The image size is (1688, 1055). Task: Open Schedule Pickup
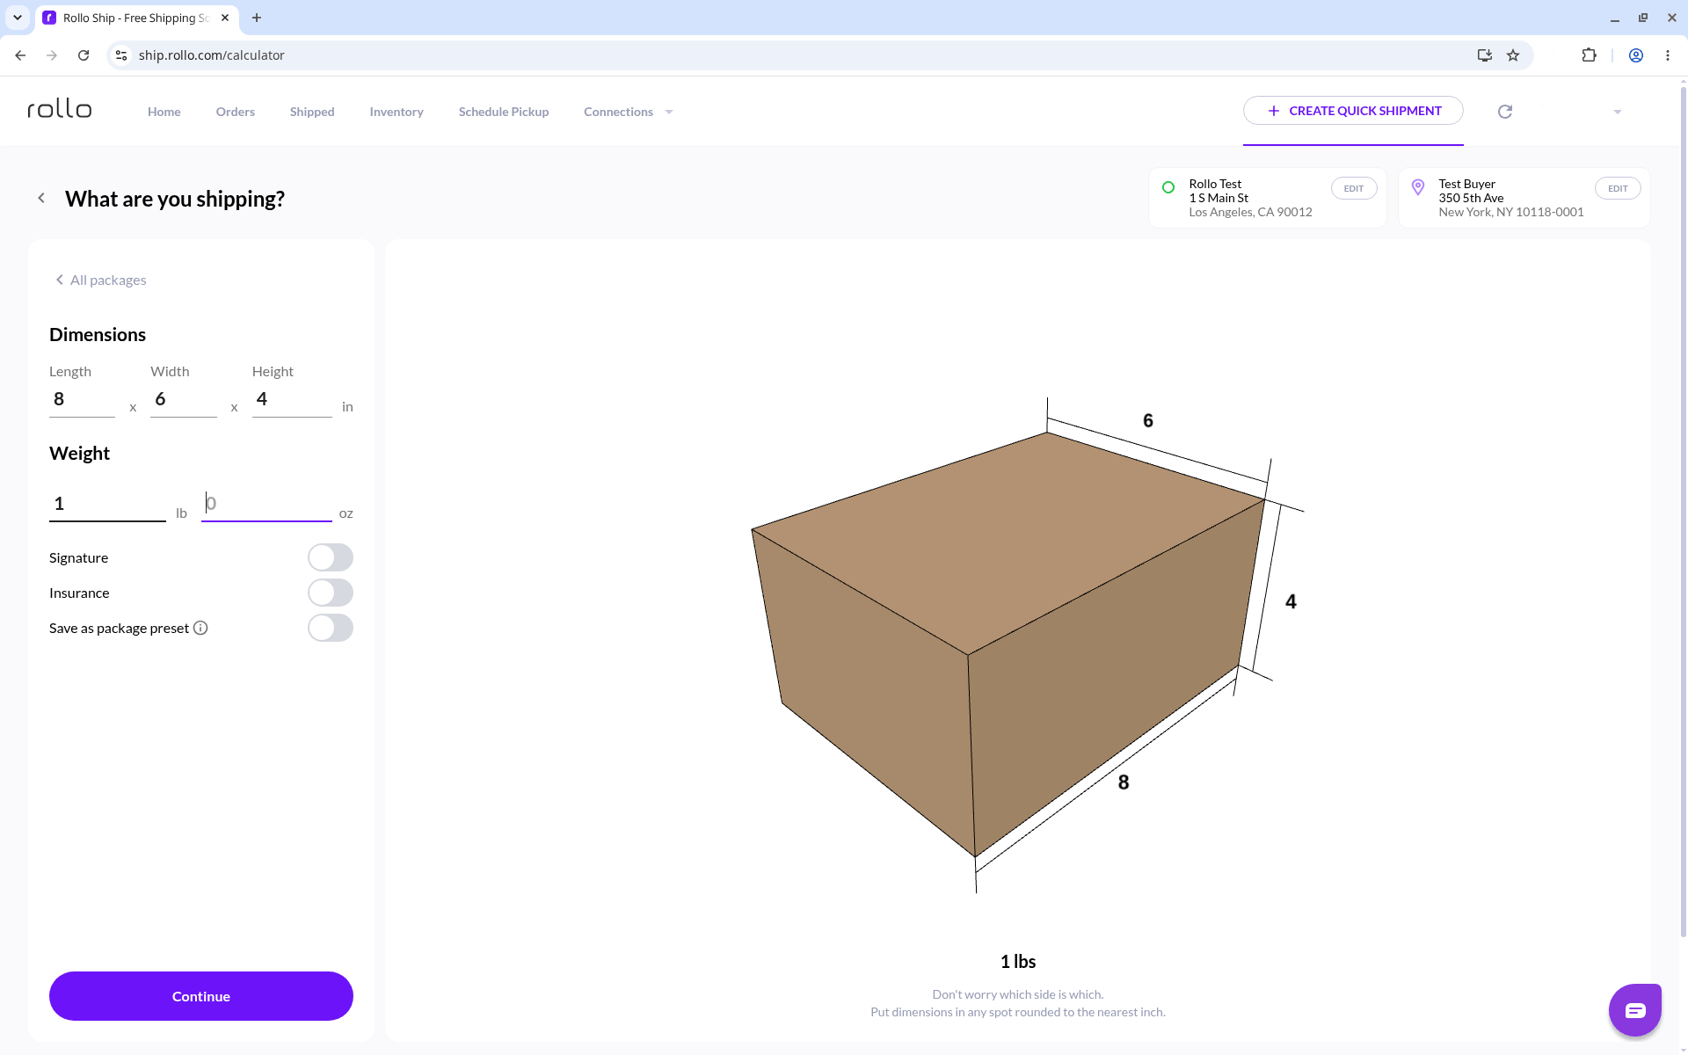[x=504, y=112]
